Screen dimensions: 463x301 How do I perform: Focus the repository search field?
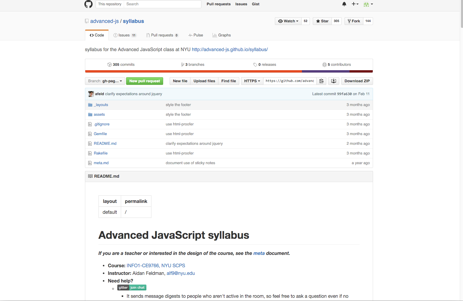click(x=162, y=4)
